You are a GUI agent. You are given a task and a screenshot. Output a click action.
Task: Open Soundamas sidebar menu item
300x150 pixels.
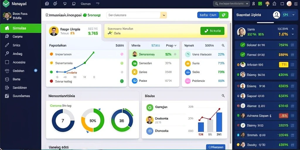(21, 96)
